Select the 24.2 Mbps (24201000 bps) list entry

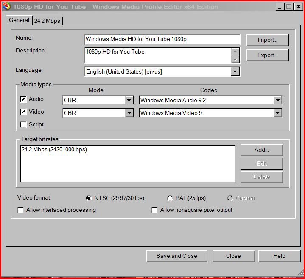[54, 150]
